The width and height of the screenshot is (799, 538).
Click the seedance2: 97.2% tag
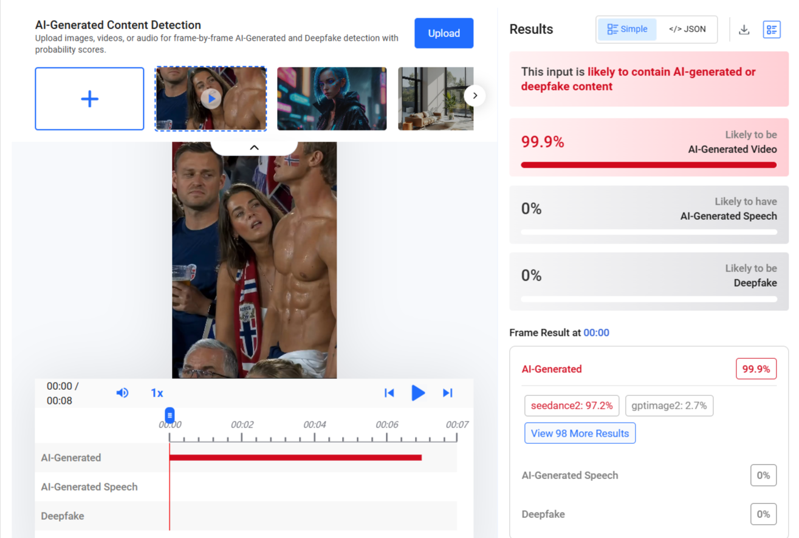click(x=572, y=406)
